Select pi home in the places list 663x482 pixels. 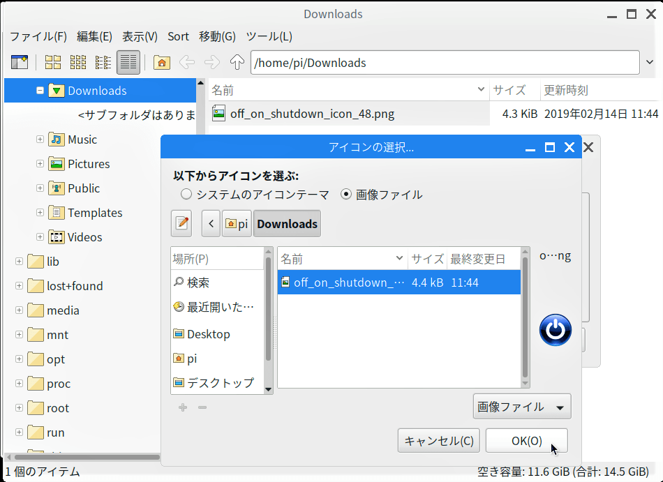(217, 359)
